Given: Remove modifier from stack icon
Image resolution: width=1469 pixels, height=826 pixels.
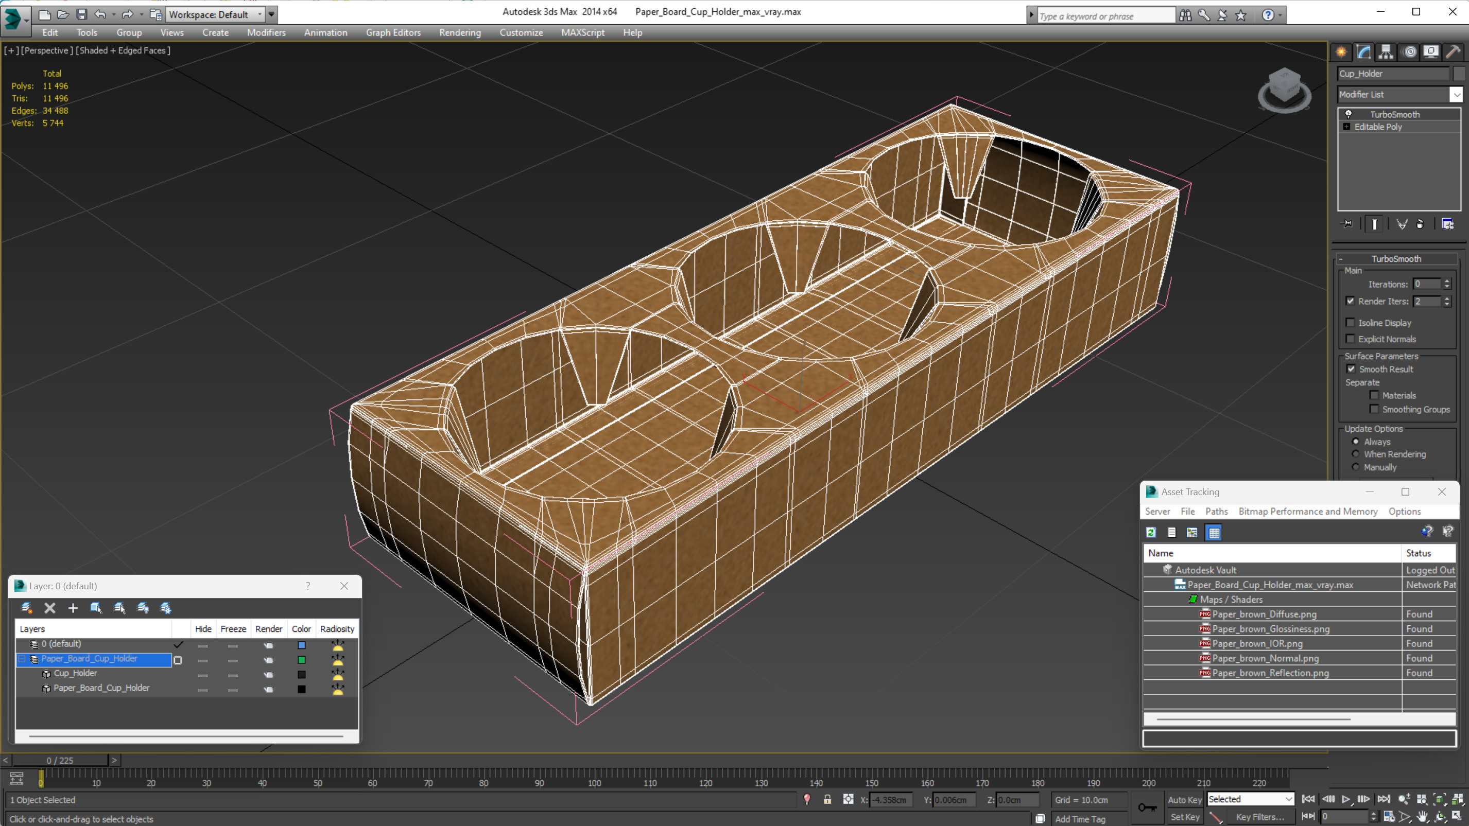Looking at the screenshot, I should [x=1420, y=223].
